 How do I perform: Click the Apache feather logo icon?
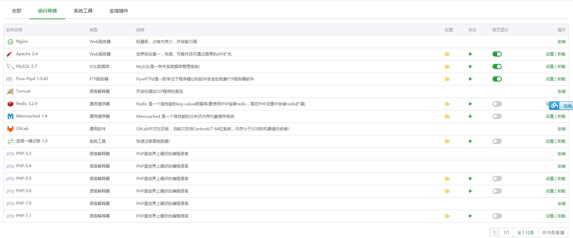(10, 54)
